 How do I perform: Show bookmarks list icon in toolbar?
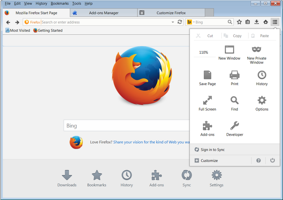248,22
